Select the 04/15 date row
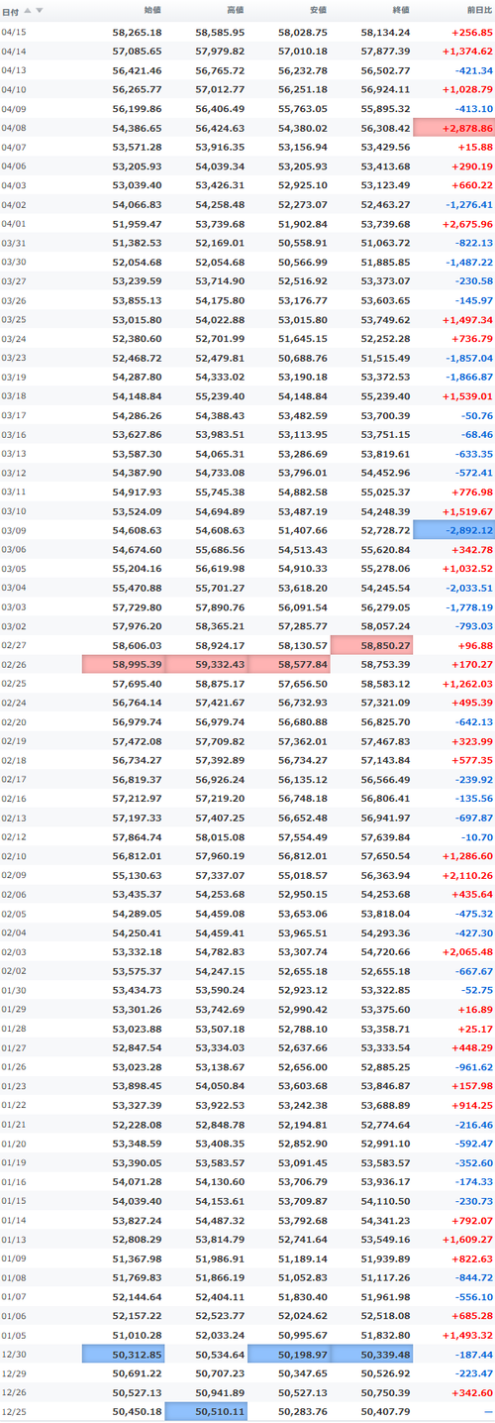Image resolution: width=495 pixels, height=1423 pixels. (x=247, y=33)
